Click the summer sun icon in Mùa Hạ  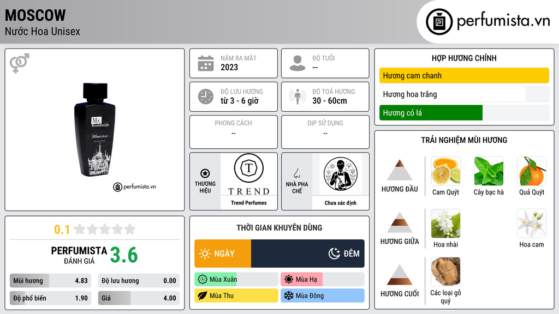289,280
